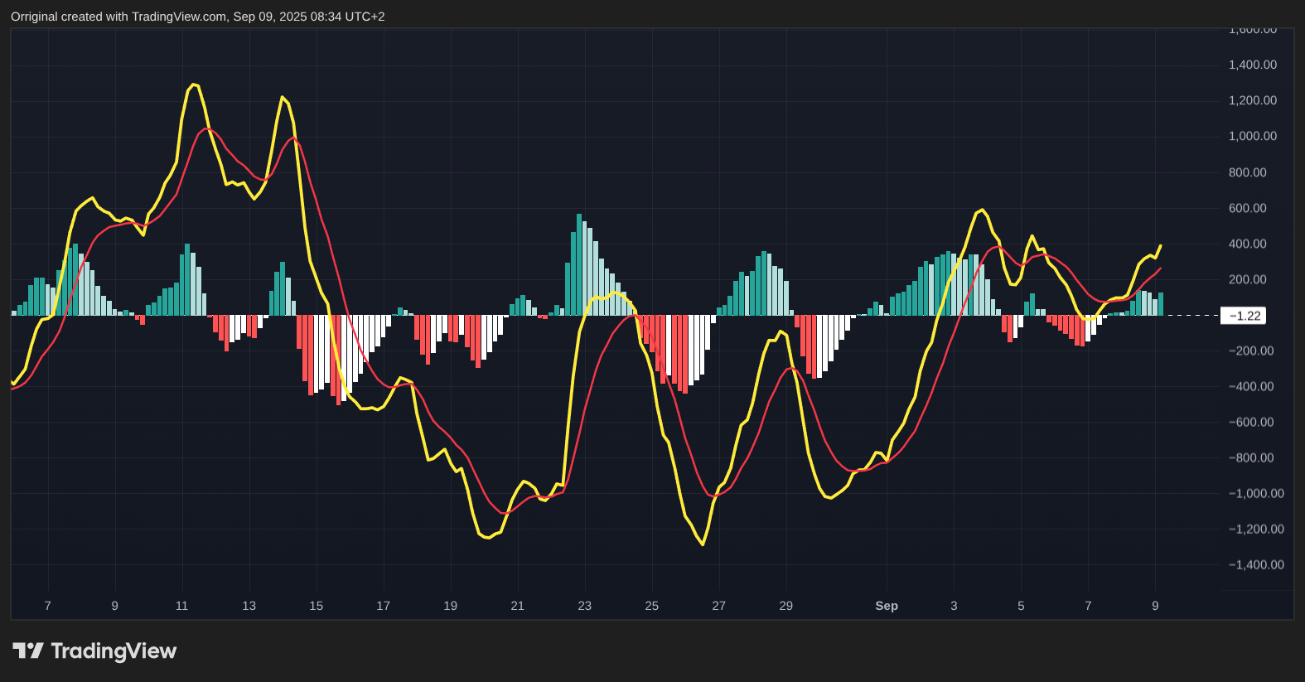Screen dimensions: 1305x682
Task: Click the date label 13 on time axis
Action: click(249, 606)
